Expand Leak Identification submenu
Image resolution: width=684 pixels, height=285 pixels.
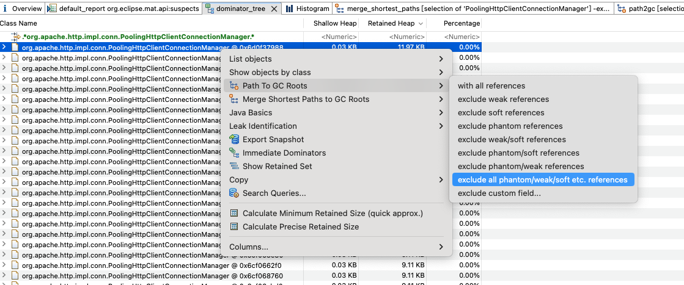(x=335, y=126)
